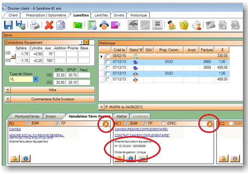The width and height of the screenshot is (248, 174).
Task: Click the i.Com toolbar icon
Action: 157,25
